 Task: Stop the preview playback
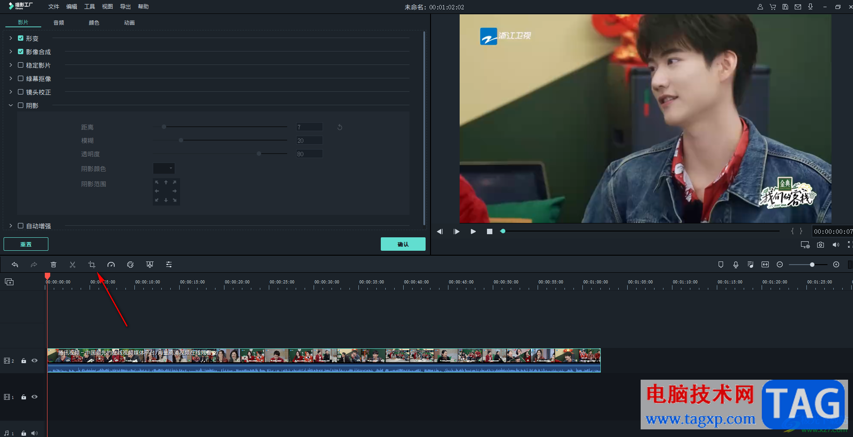[490, 231]
